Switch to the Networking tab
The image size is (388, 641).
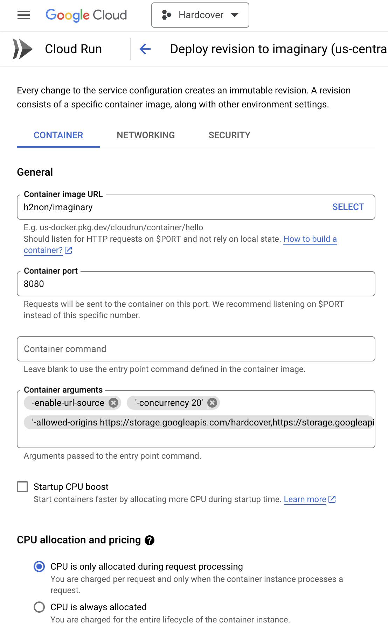146,135
